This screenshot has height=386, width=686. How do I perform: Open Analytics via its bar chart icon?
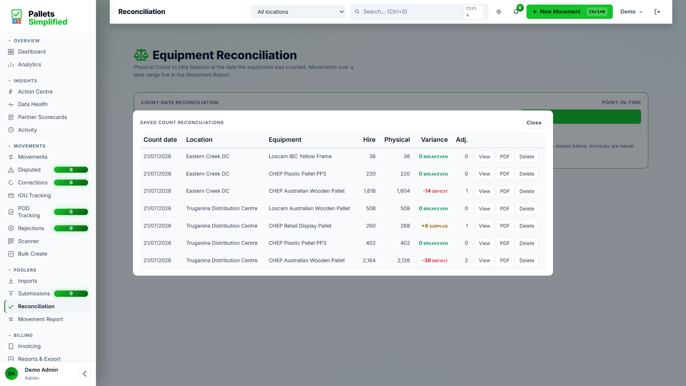11,65
